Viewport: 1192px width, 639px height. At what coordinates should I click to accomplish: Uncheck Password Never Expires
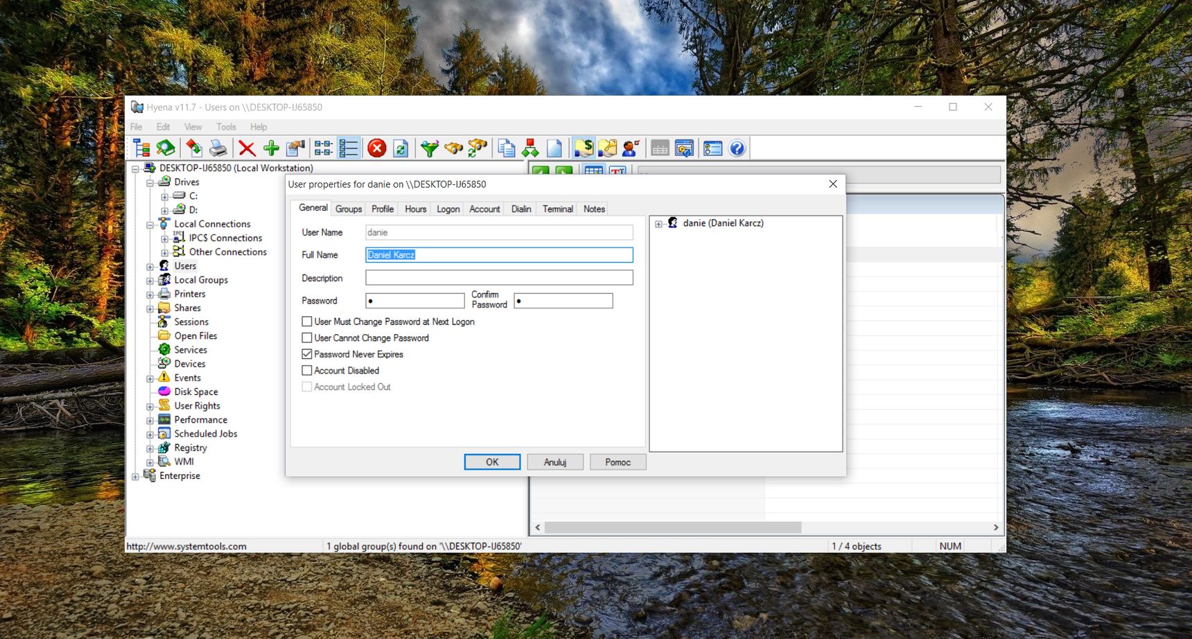[x=307, y=354]
